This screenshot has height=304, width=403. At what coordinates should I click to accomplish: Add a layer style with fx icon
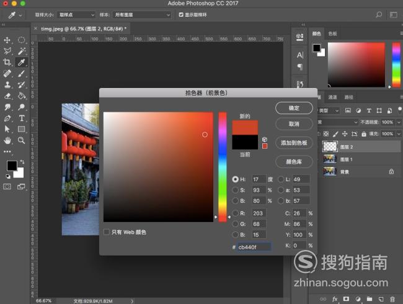[x=335, y=299]
